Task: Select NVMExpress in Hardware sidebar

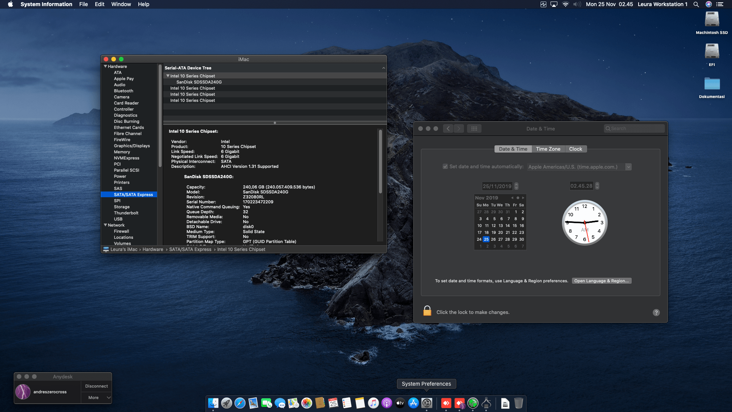Action: click(127, 158)
